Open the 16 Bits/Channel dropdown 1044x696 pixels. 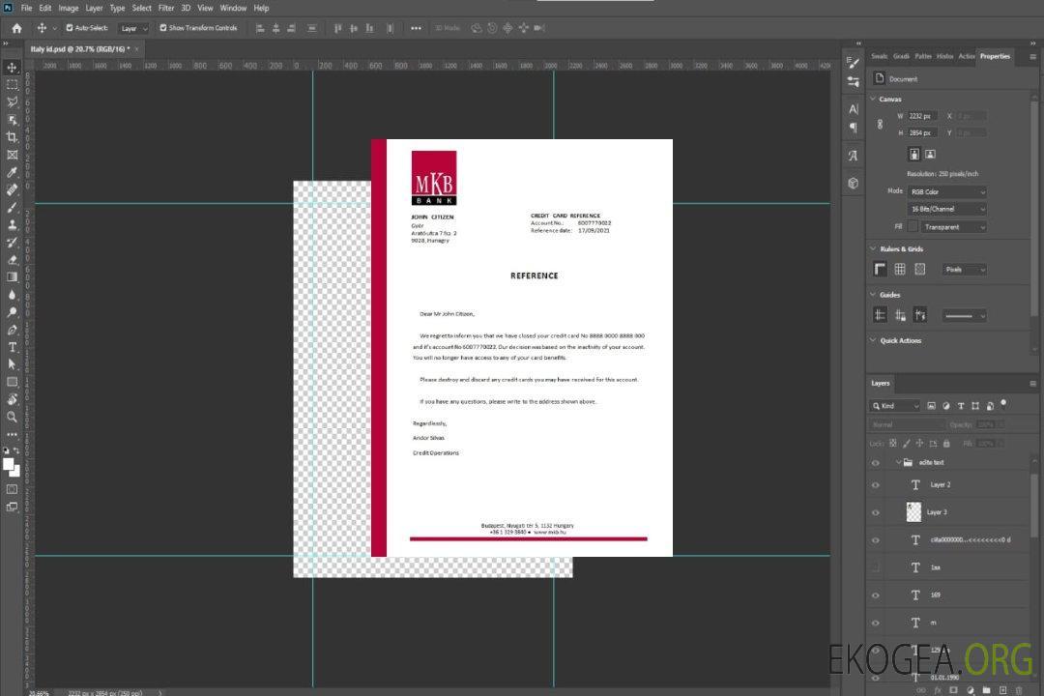point(946,209)
